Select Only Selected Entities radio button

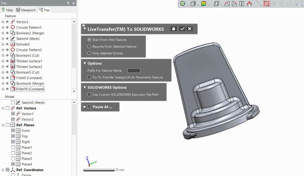click(89, 53)
